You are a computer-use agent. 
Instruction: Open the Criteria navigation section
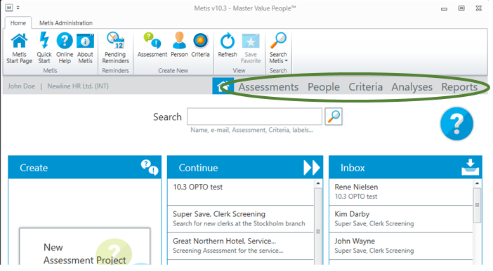point(365,87)
